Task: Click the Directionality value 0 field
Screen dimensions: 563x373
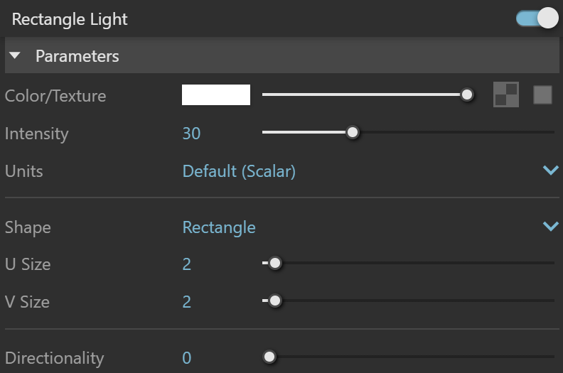Action: (x=186, y=358)
